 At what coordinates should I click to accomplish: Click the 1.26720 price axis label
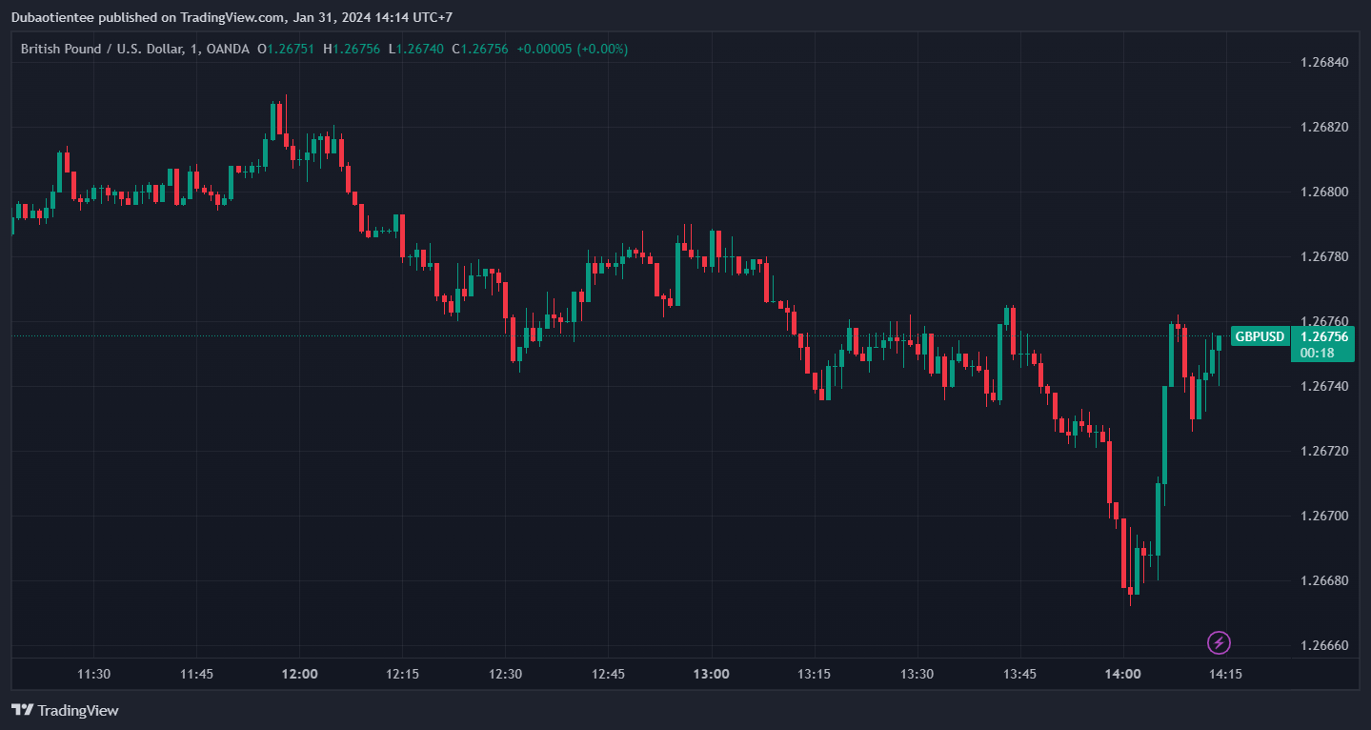tap(1325, 451)
